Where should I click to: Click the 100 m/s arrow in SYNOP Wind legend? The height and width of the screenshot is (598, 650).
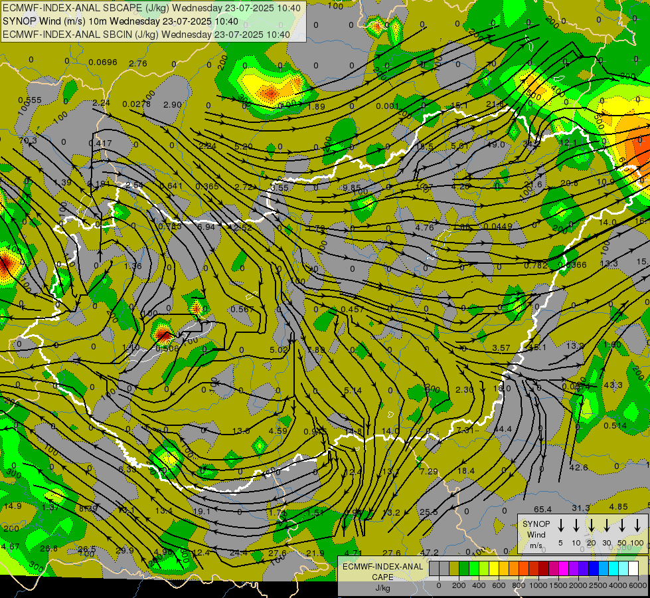pos(637,526)
